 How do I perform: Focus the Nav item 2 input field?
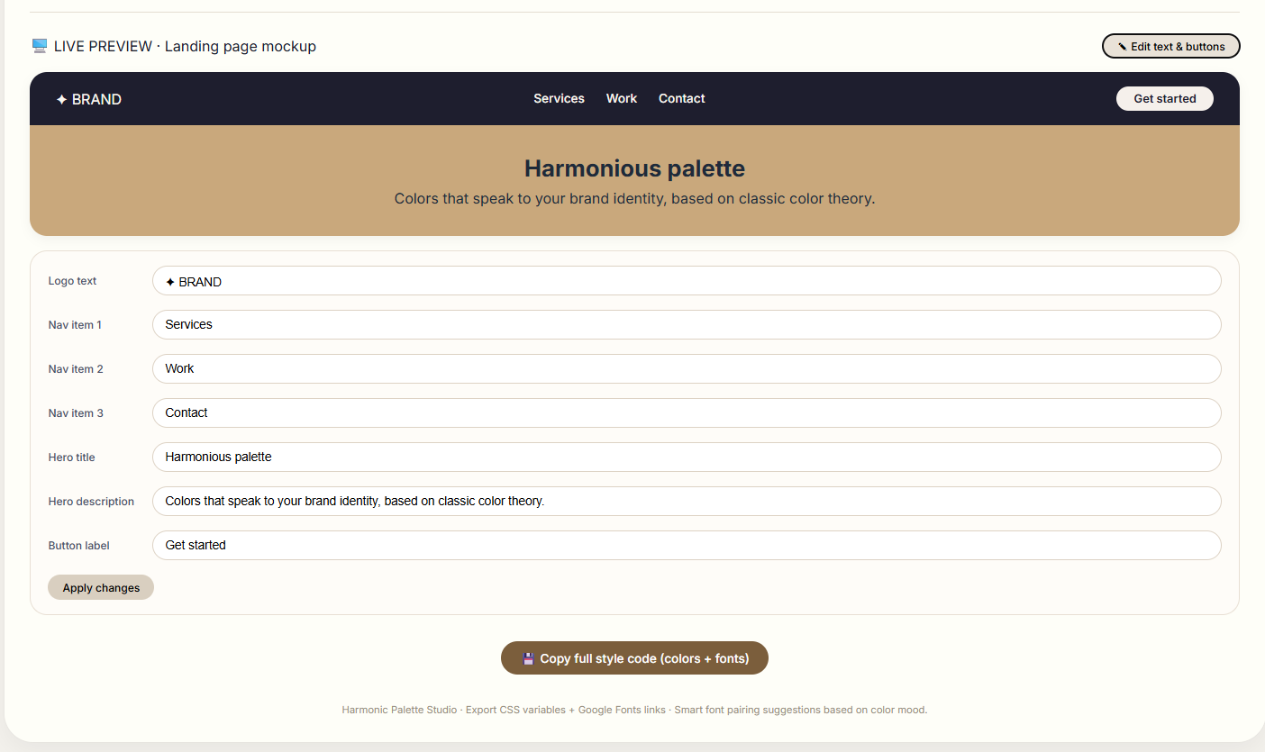(687, 369)
